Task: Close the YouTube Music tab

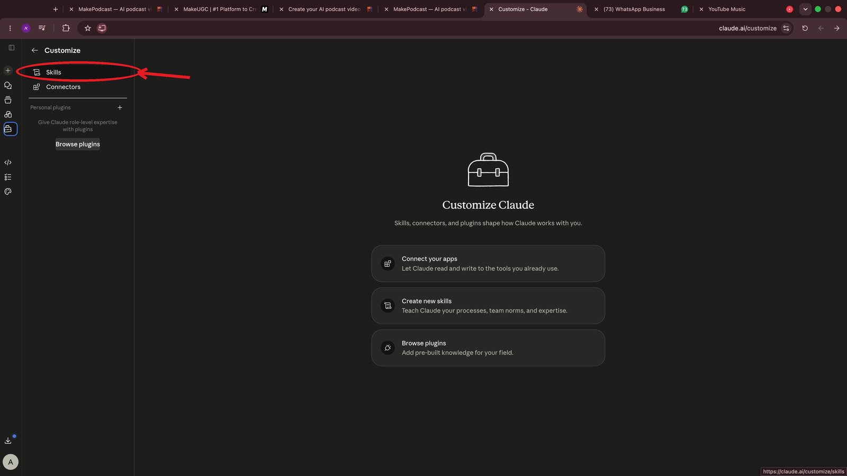Action: pyautogui.click(x=701, y=9)
